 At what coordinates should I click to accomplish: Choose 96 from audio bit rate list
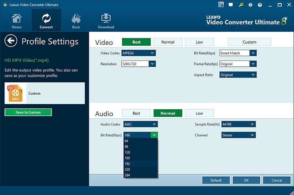point(140,146)
